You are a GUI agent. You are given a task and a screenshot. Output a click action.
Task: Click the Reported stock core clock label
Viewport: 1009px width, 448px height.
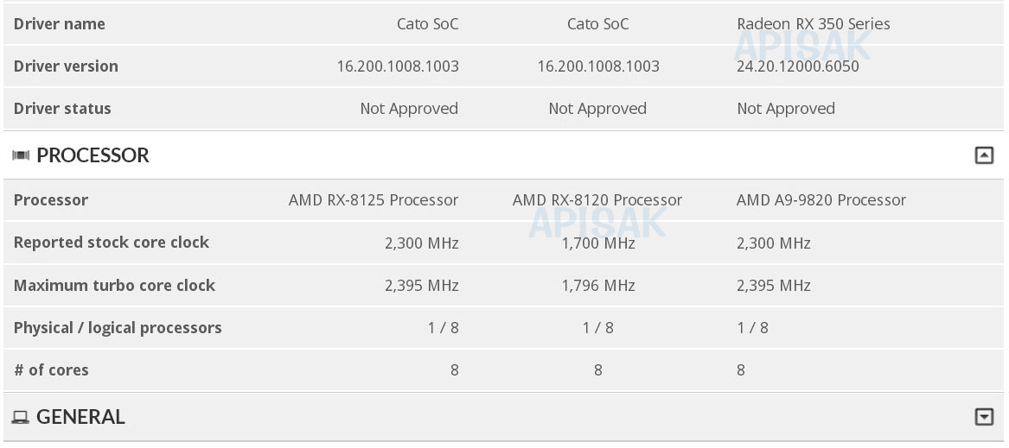coord(112,243)
